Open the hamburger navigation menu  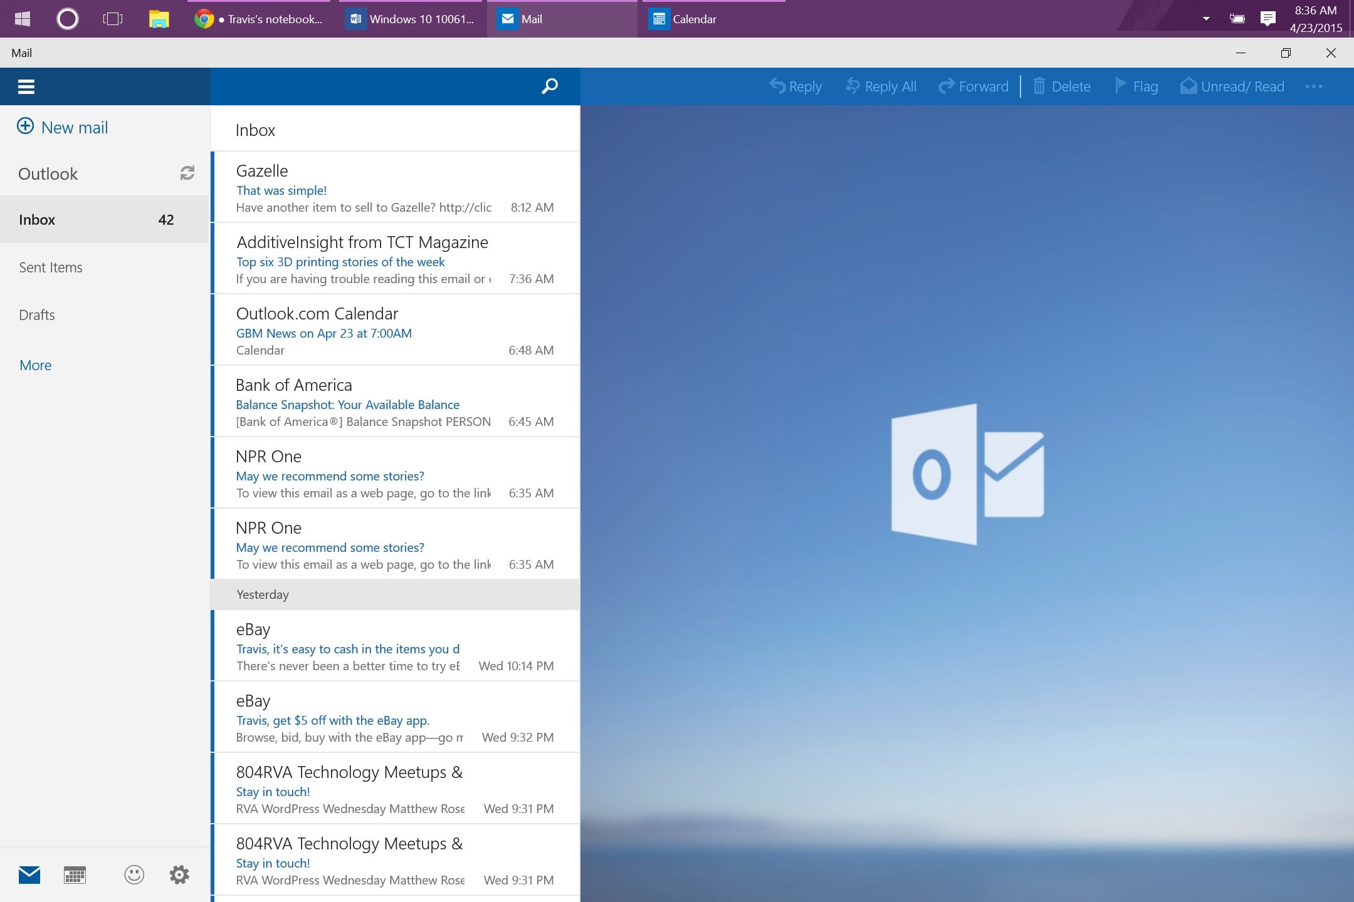coord(26,86)
